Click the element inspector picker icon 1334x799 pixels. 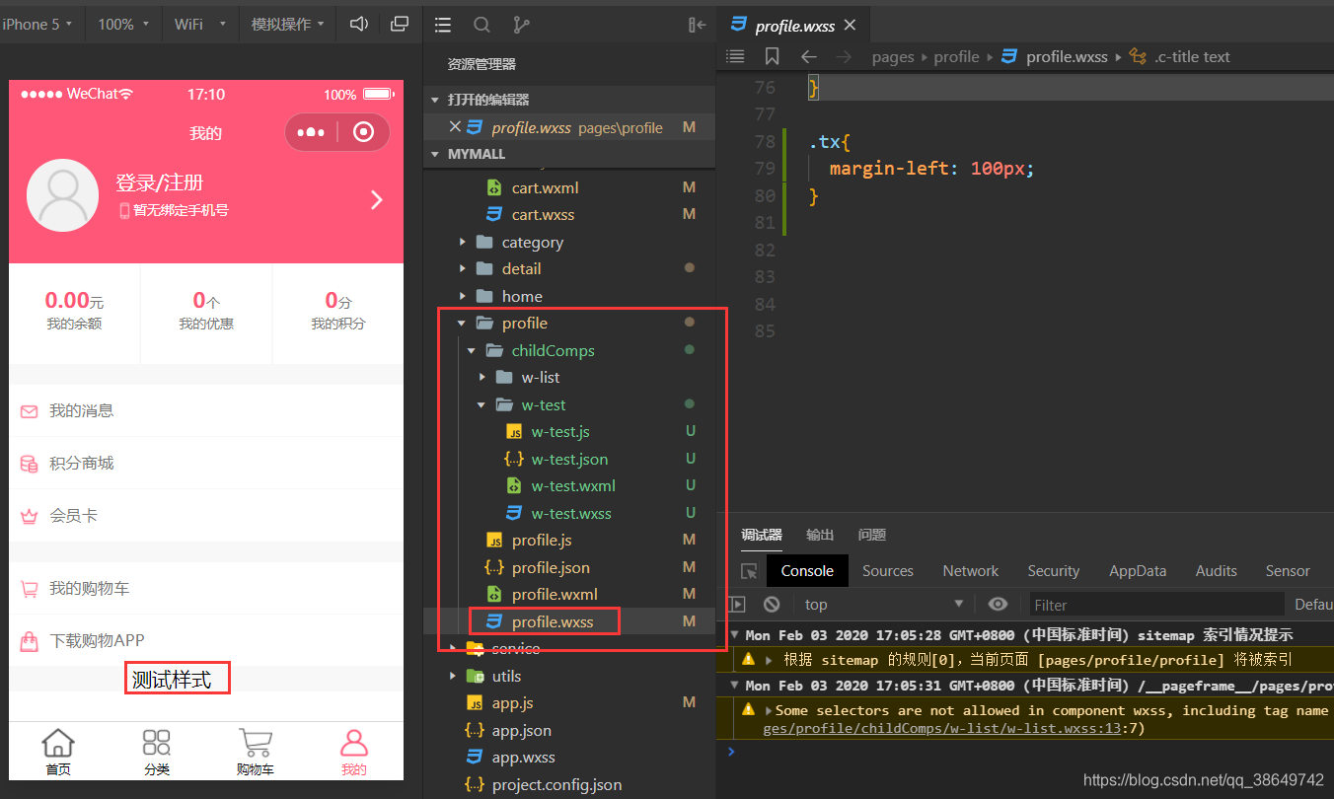pos(749,571)
